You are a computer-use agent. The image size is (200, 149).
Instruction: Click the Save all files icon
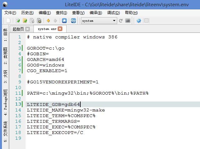pyautogui.click(x=39, y=21)
